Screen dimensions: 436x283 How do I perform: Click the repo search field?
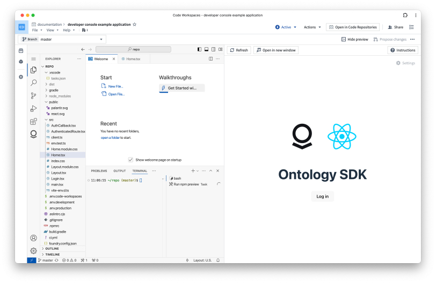[x=134, y=49]
